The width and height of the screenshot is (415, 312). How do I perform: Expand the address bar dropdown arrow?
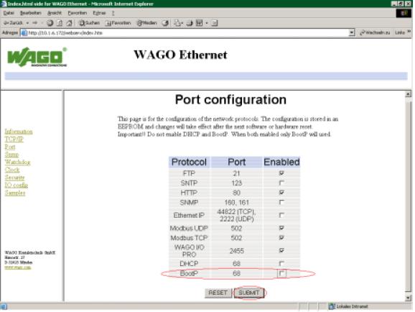click(352, 33)
